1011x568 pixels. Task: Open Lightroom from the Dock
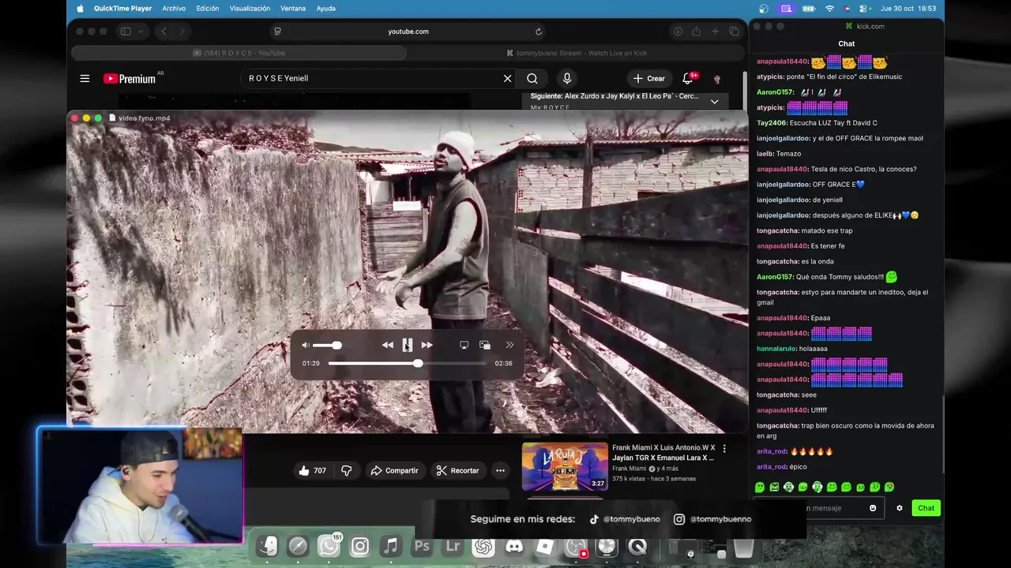(x=453, y=546)
